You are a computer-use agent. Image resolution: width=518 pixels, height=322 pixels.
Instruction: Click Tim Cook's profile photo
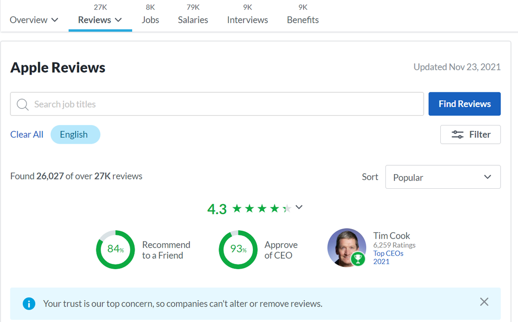[346, 247]
